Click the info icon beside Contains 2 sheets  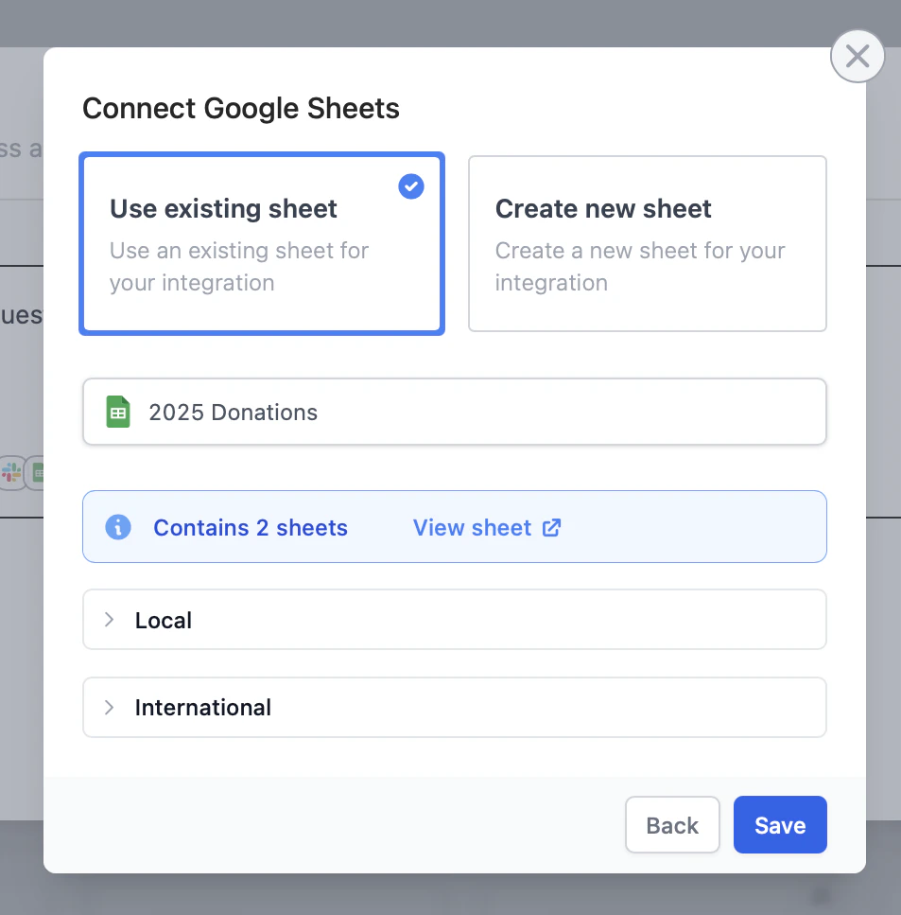[x=118, y=528]
